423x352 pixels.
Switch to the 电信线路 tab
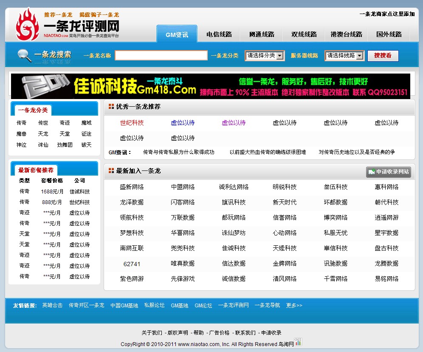219,34
